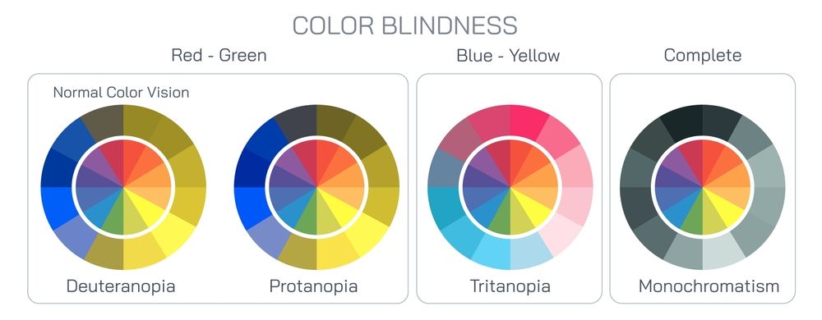Click the Complete heading

point(703,55)
